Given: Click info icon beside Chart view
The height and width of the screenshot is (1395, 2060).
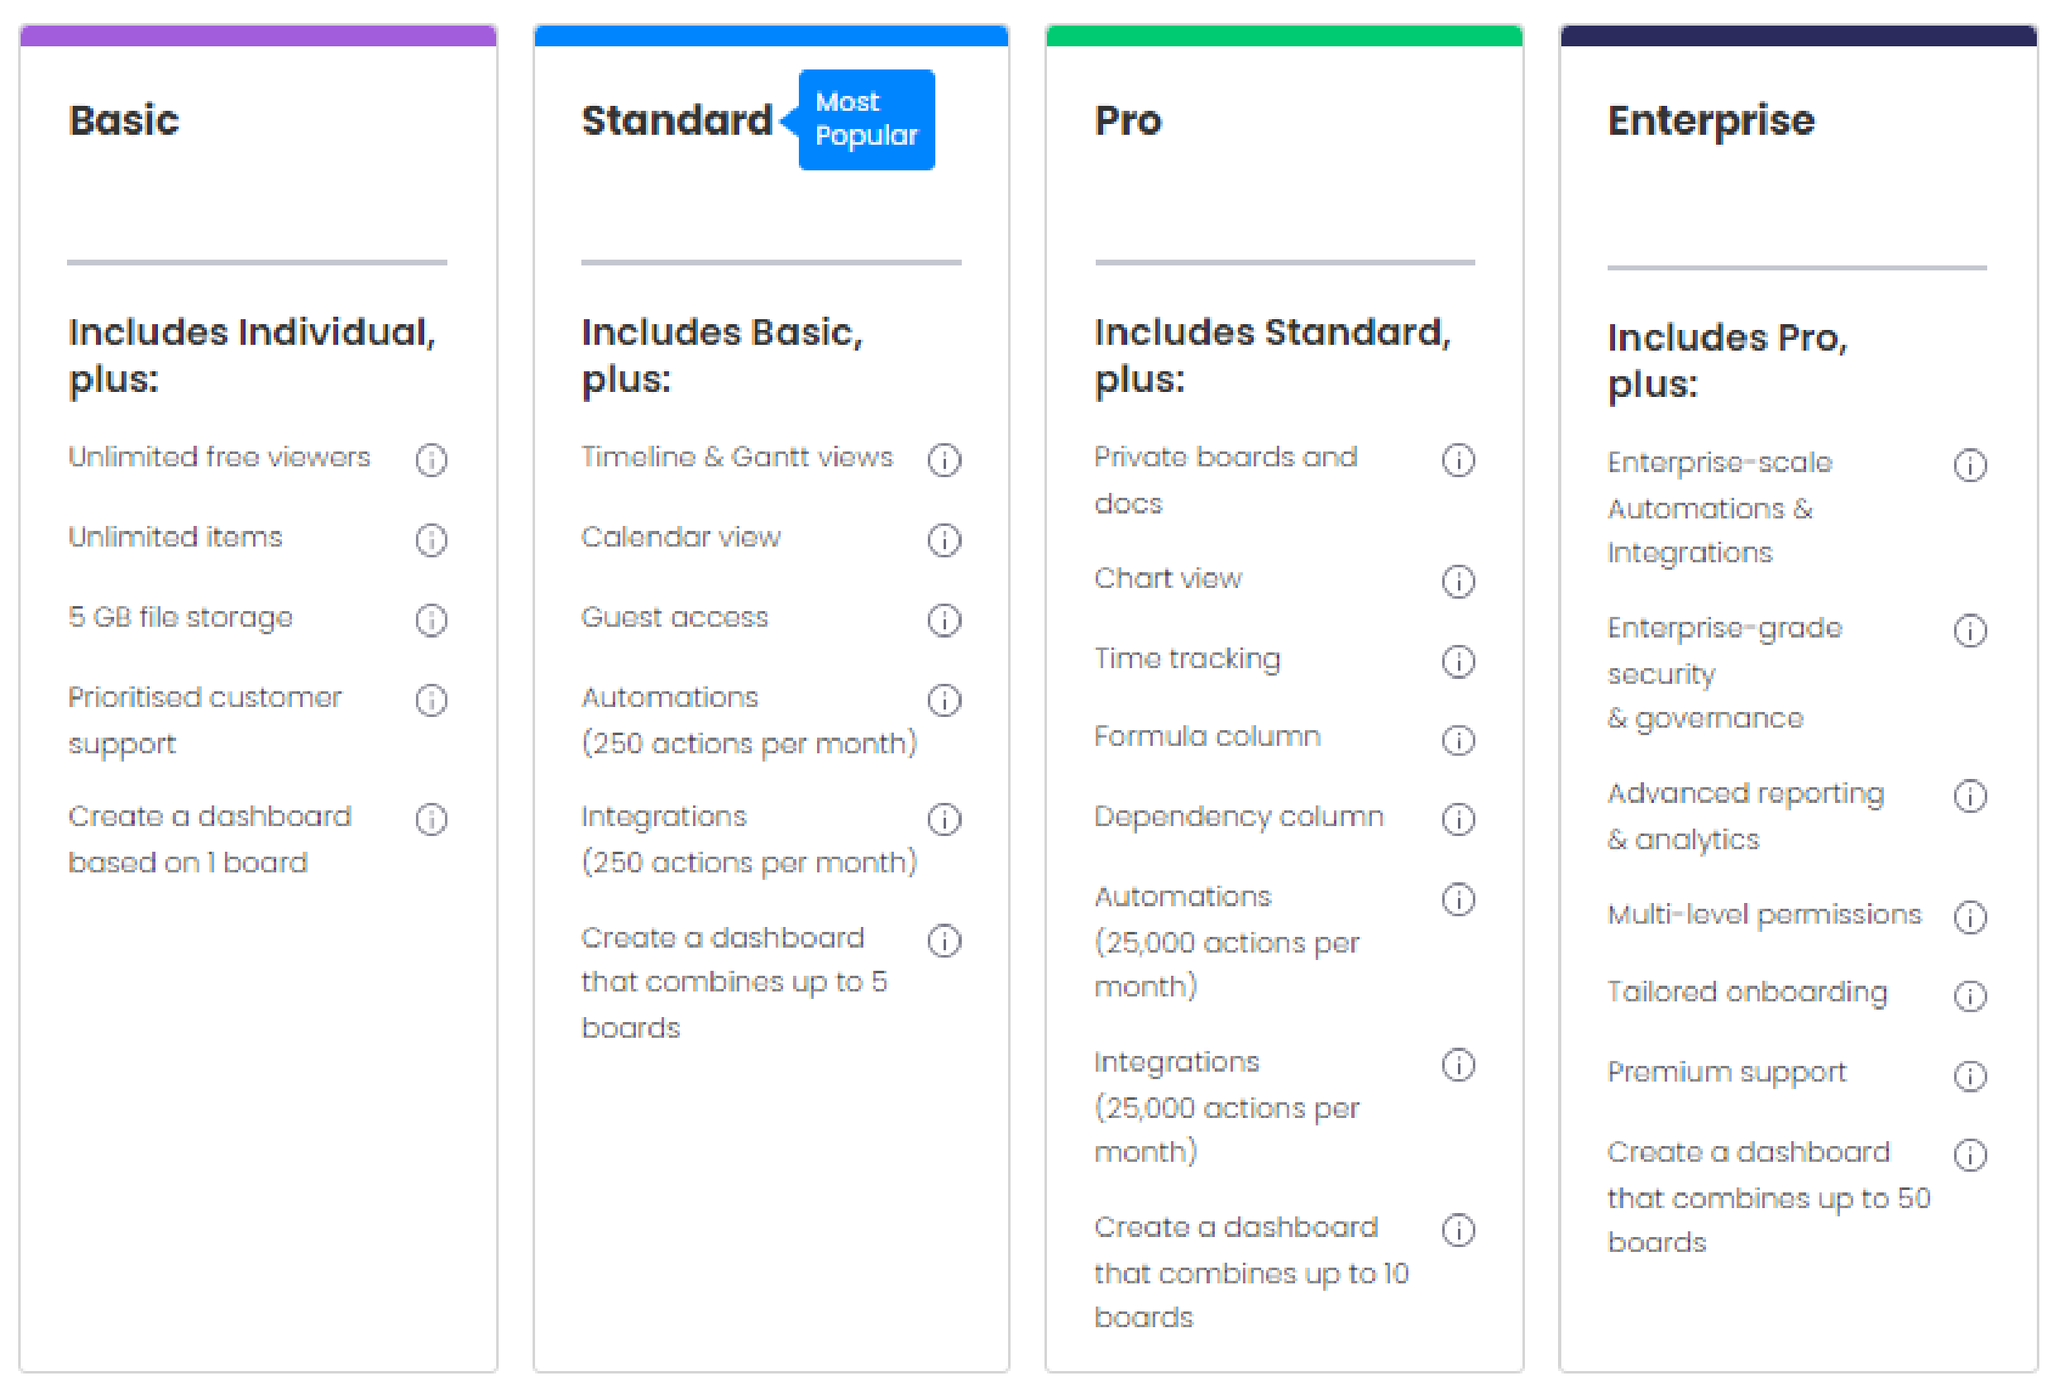Looking at the screenshot, I should coord(1458,581).
